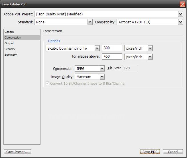This screenshot has width=187, height=158.
Task: Open the Image Quality dropdown showing Maximum
Action: [90, 77]
